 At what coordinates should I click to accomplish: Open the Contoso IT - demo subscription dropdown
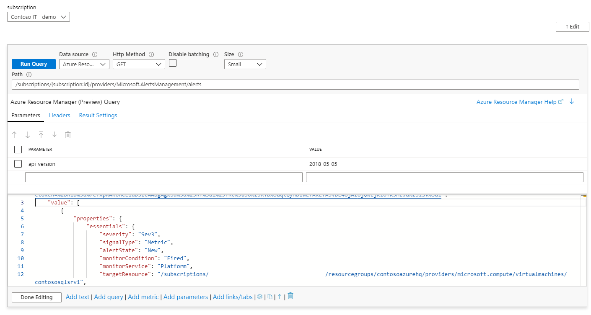[39, 17]
